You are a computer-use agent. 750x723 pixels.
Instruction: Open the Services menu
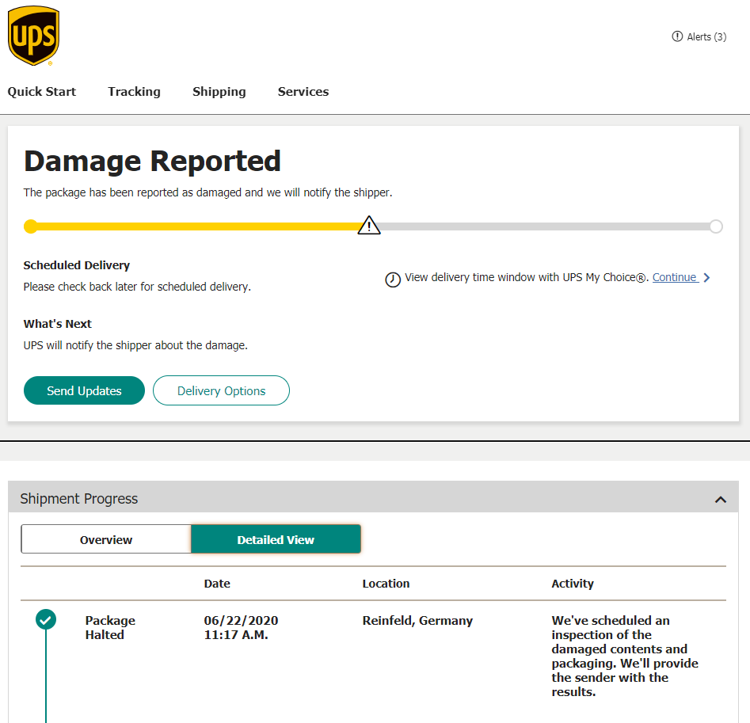pyautogui.click(x=303, y=91)
